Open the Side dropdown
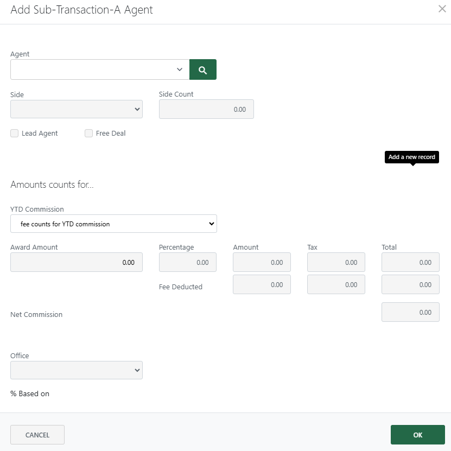451x451 pixels. (x=76, y=109)
